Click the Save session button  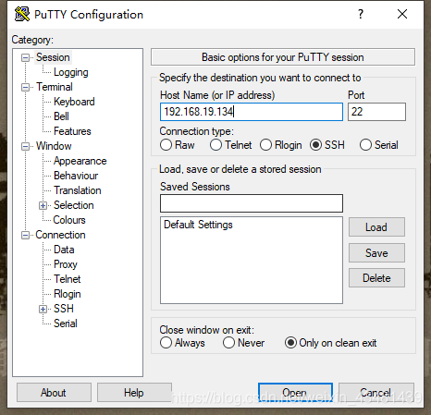(376, 253)
